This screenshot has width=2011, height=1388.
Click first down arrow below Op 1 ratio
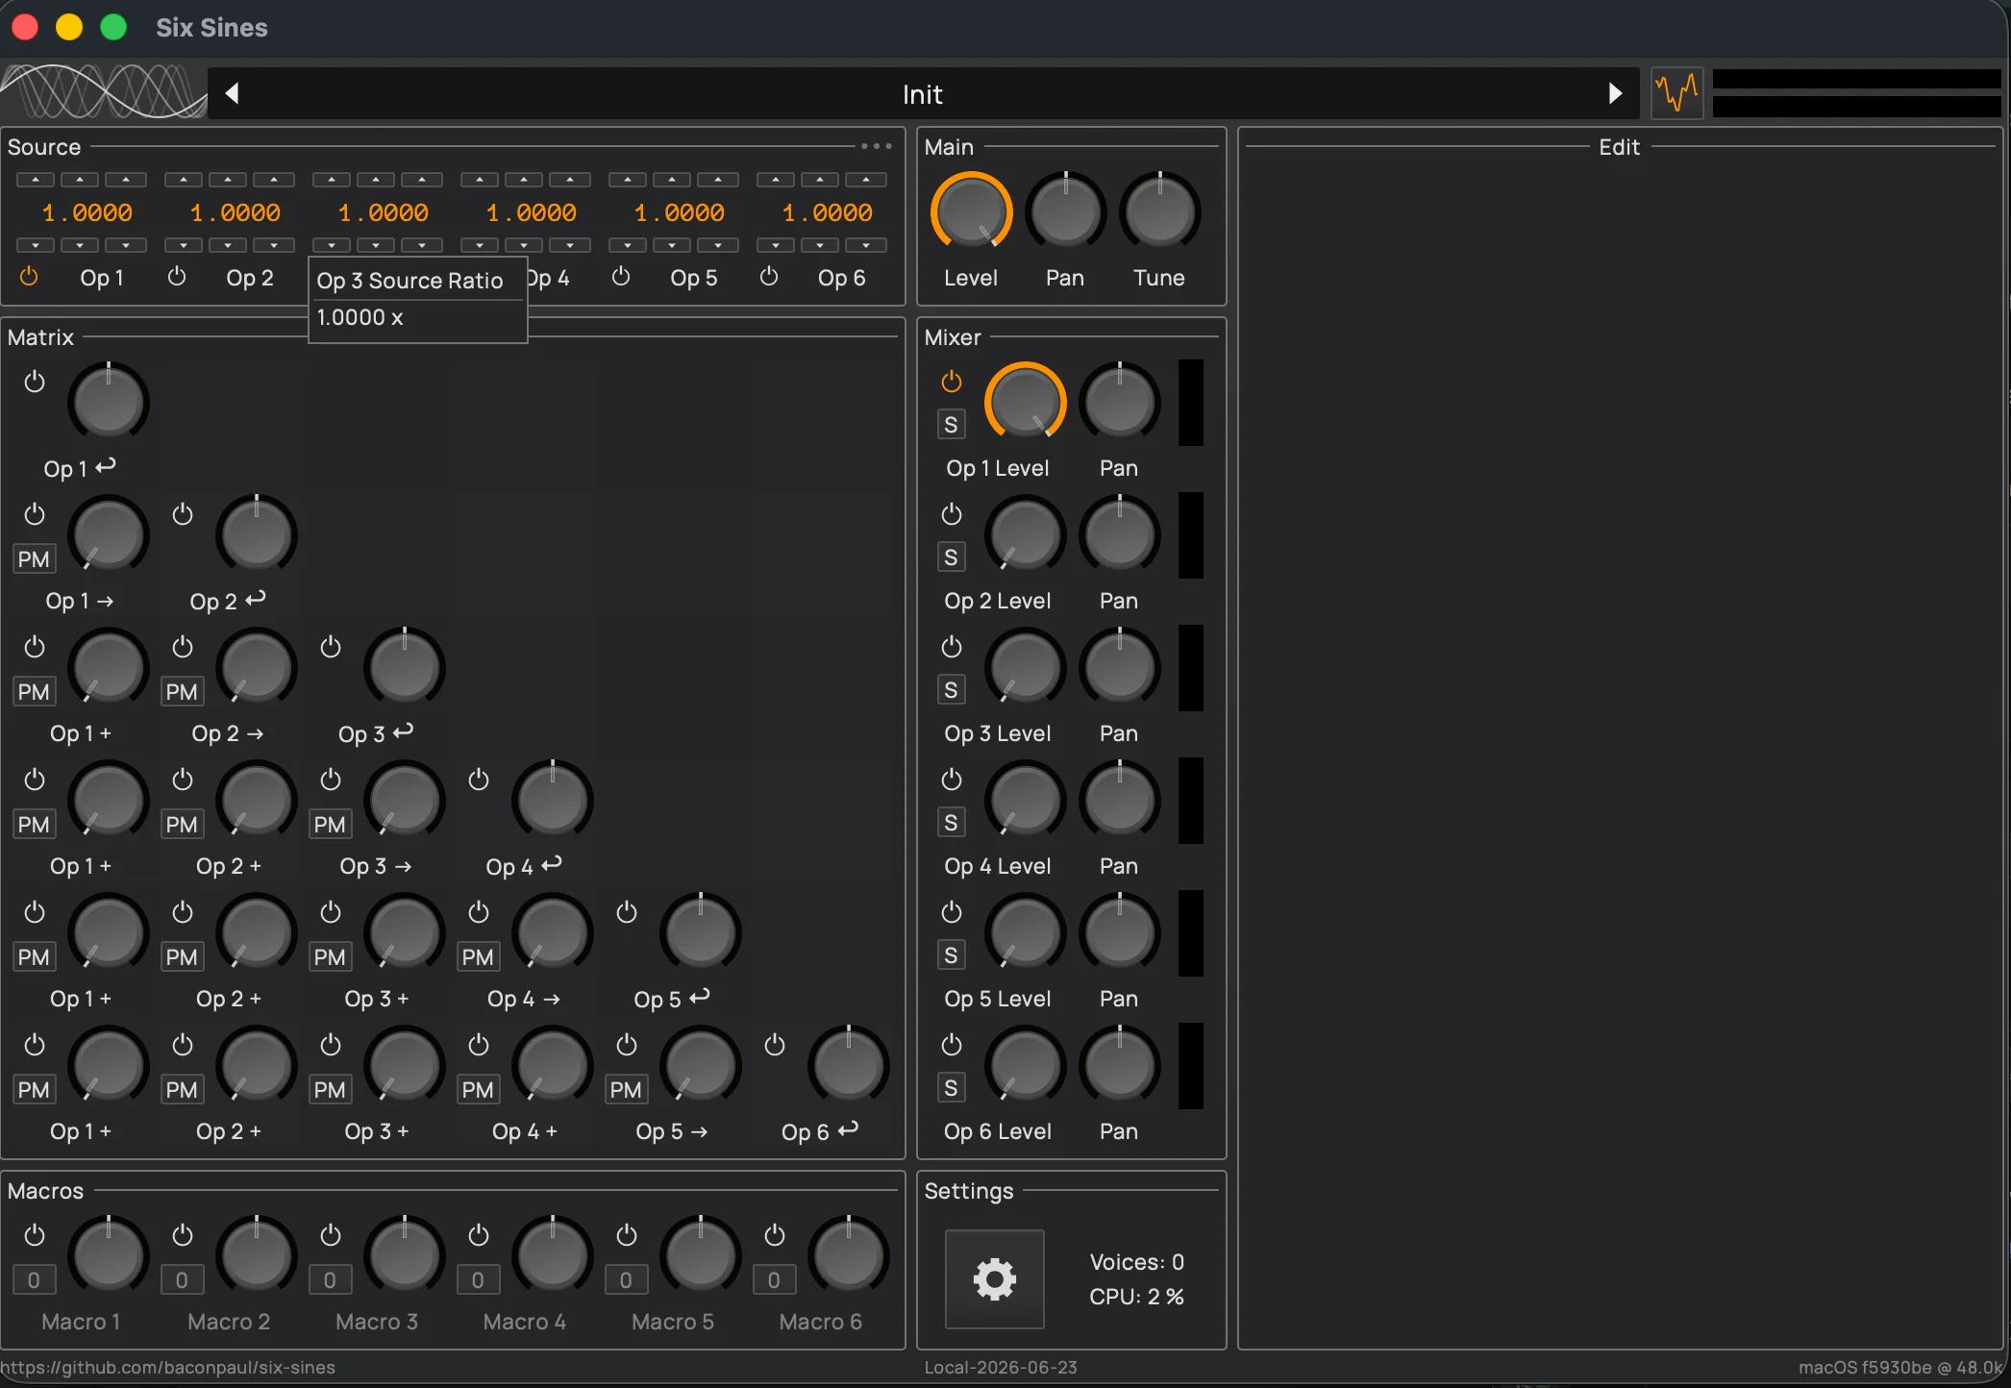coord(36,245)
